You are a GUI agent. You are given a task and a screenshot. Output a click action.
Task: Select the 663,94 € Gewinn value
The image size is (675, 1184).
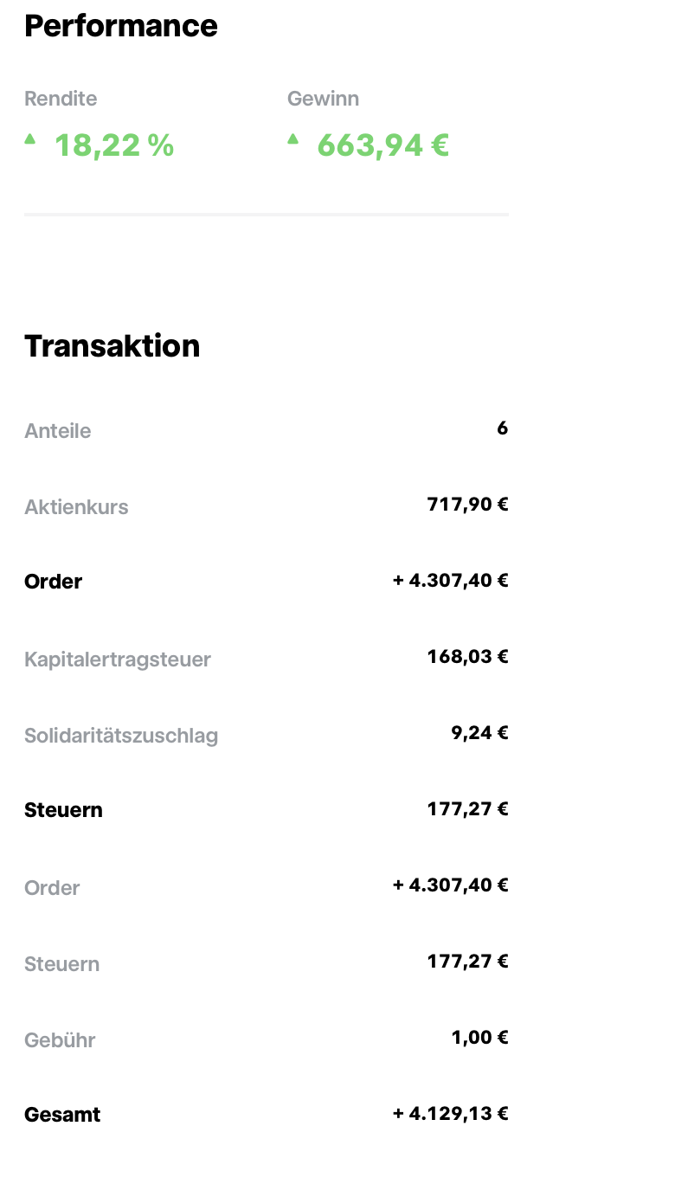pos(382,145)
